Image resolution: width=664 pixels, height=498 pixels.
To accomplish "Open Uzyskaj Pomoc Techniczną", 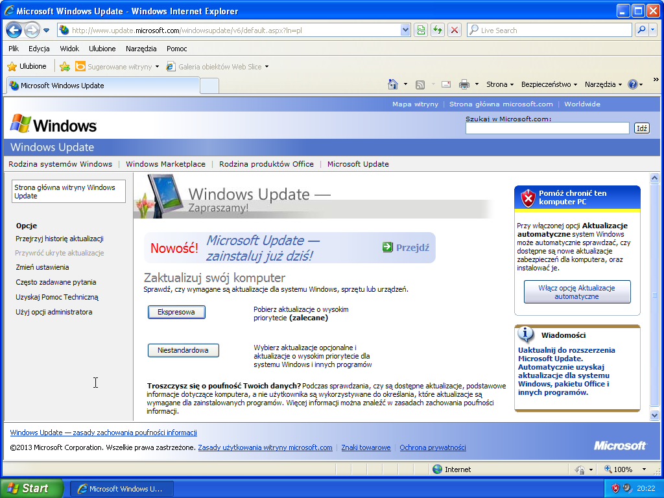I will 57,297.
